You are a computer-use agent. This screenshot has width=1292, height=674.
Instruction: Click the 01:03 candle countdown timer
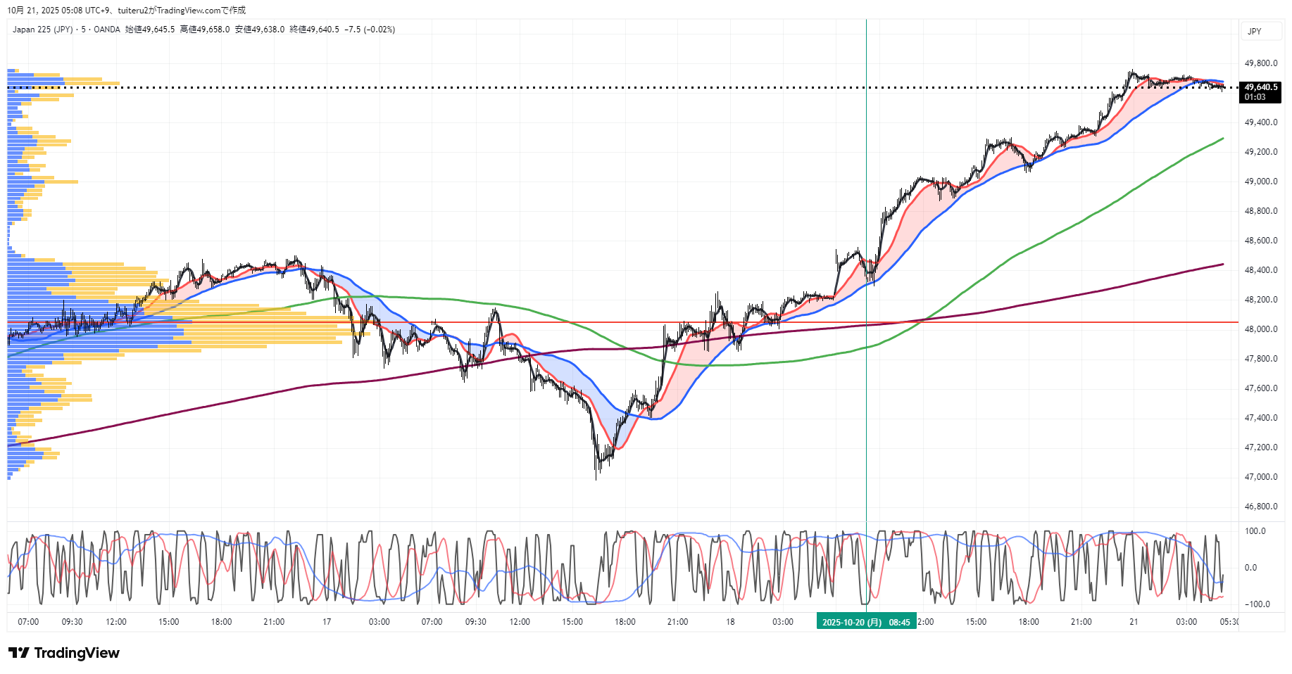coord(1255,97)
